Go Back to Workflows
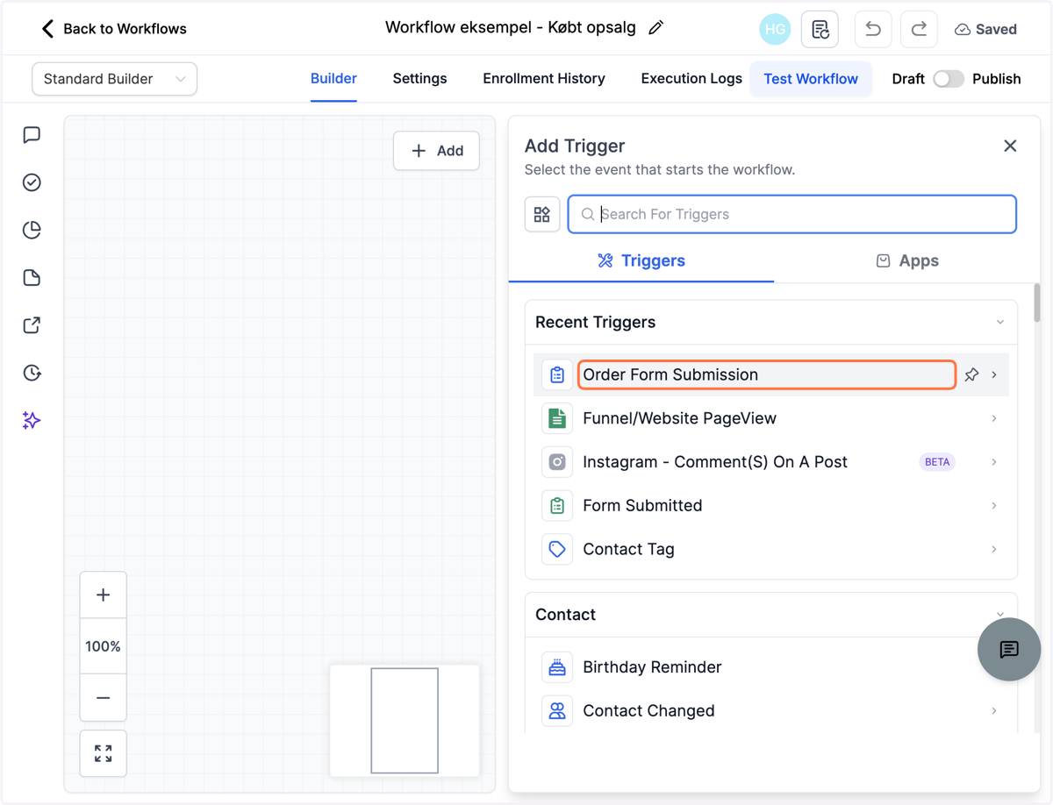 114,29
